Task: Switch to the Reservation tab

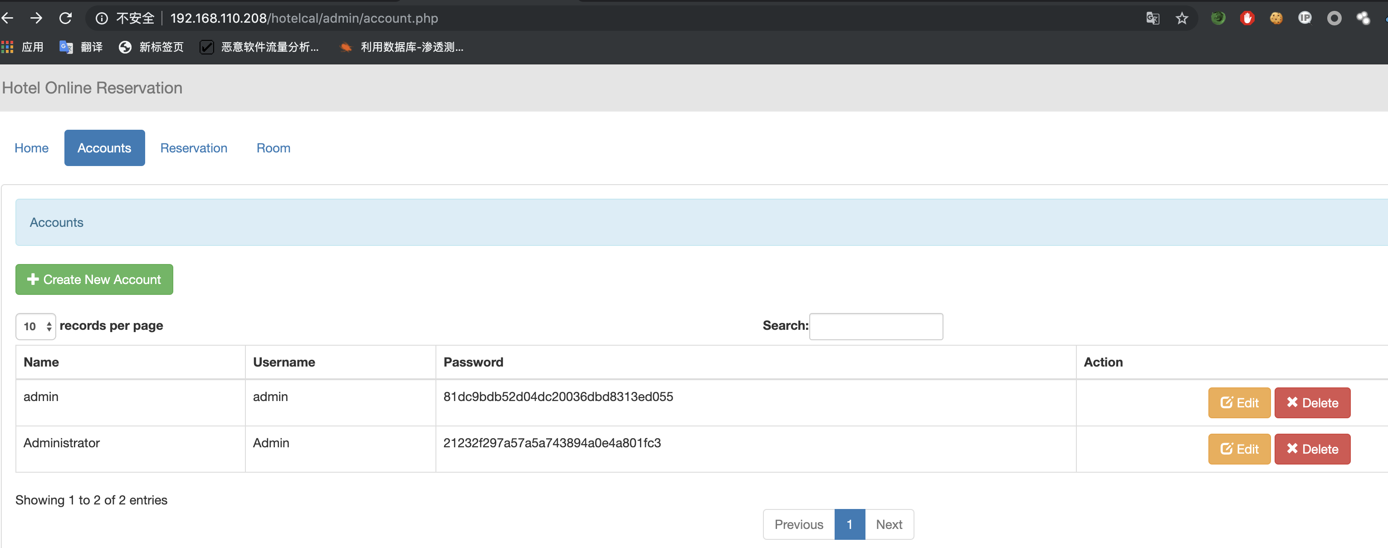Action: tap(193, 147)
